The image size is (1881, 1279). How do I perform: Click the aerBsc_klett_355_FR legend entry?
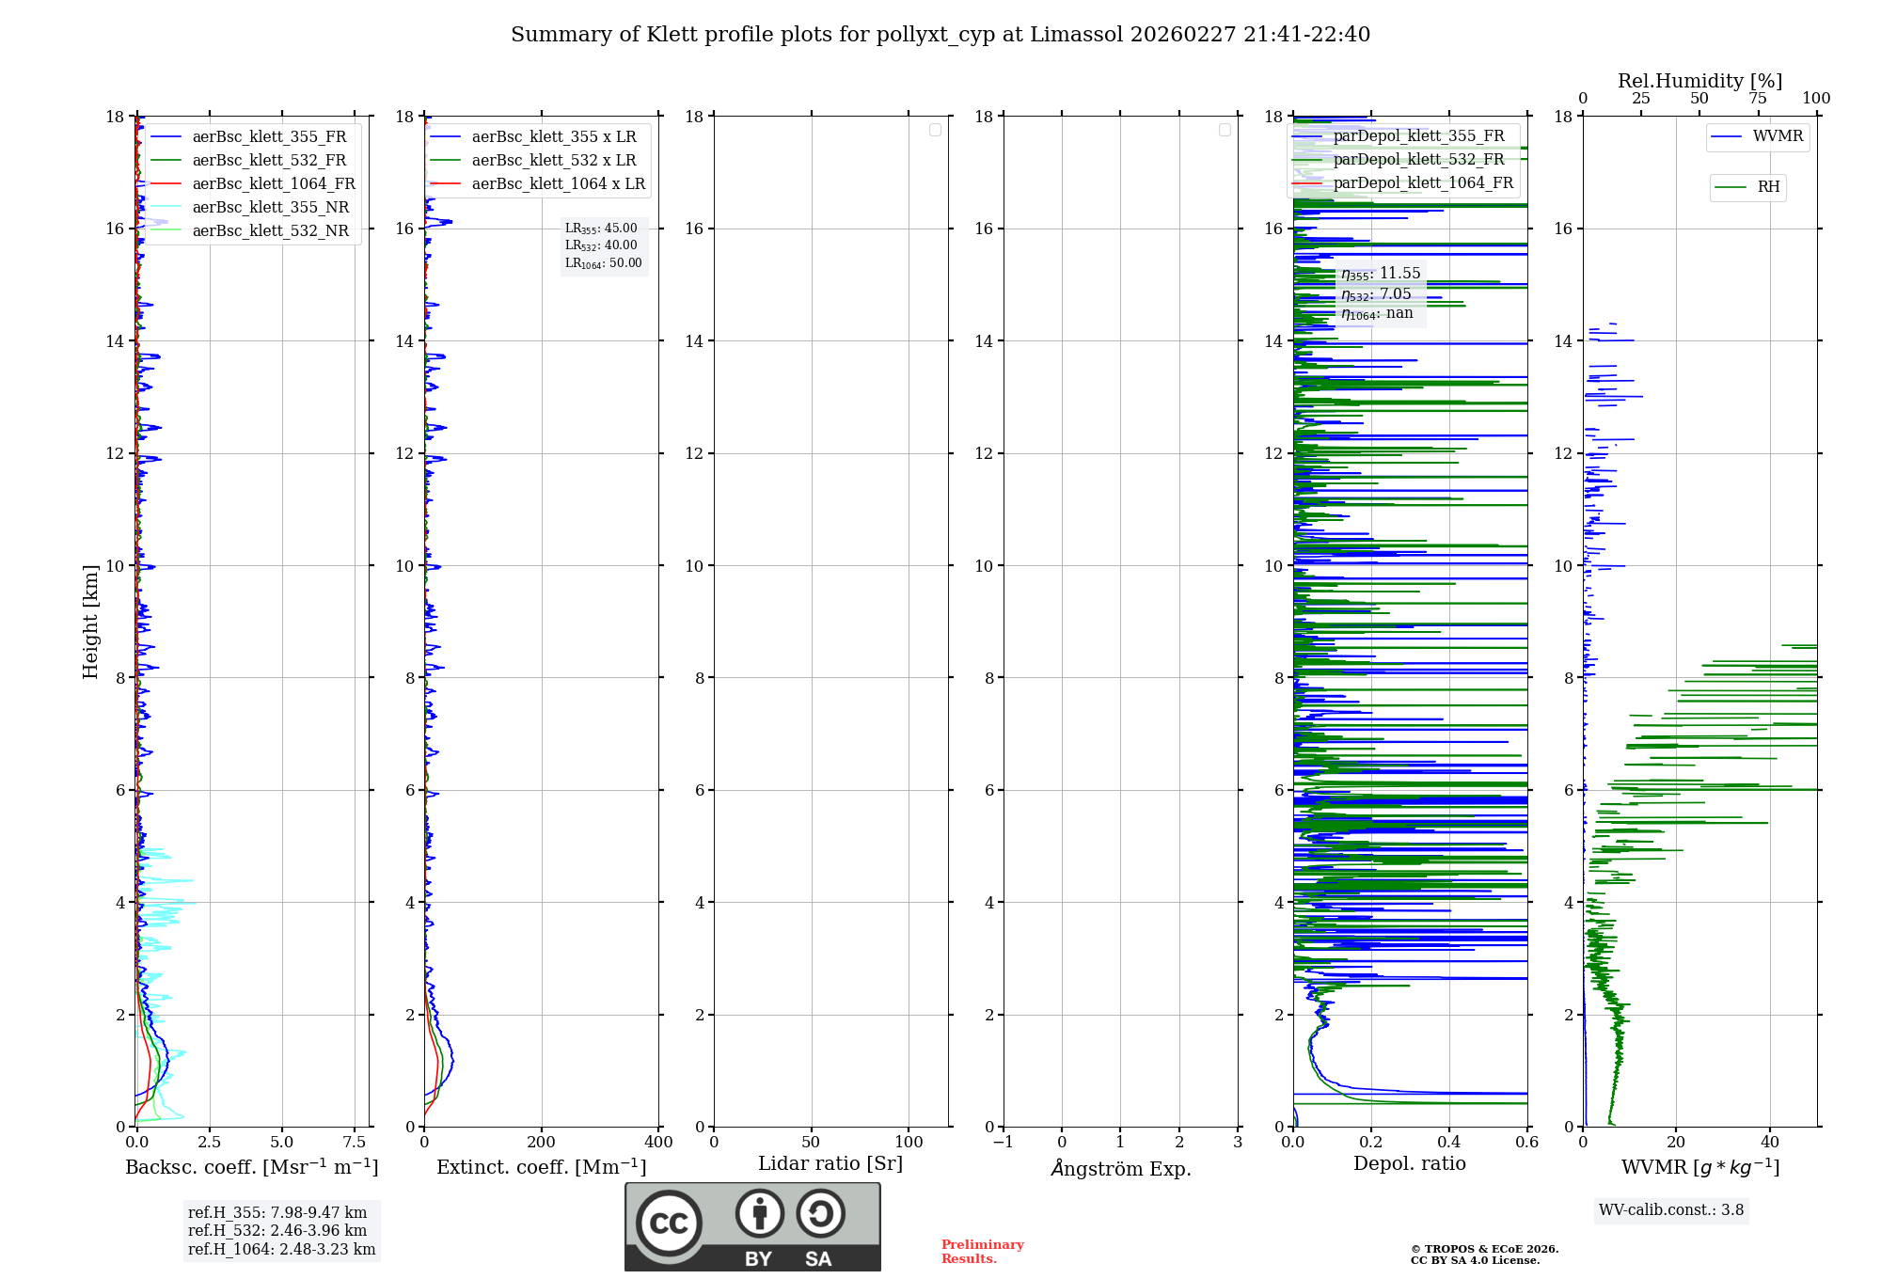(269, 137)
